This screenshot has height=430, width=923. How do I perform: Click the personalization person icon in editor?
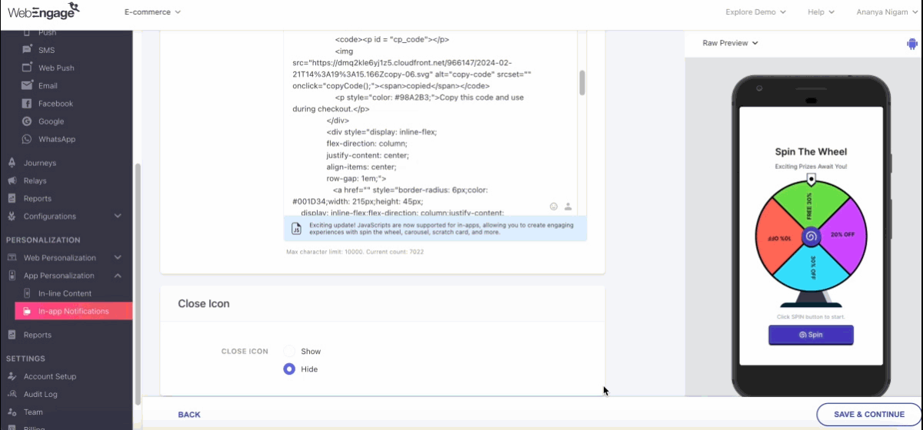point(568,207)
